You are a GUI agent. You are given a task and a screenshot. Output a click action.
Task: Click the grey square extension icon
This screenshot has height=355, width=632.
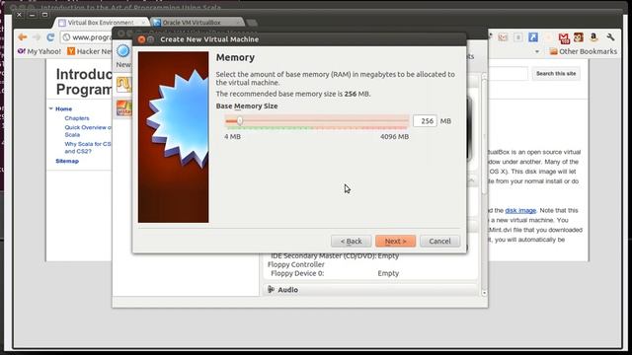517,37
